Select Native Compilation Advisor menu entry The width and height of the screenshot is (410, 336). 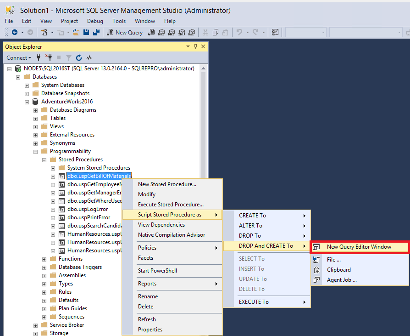[172, 235]
